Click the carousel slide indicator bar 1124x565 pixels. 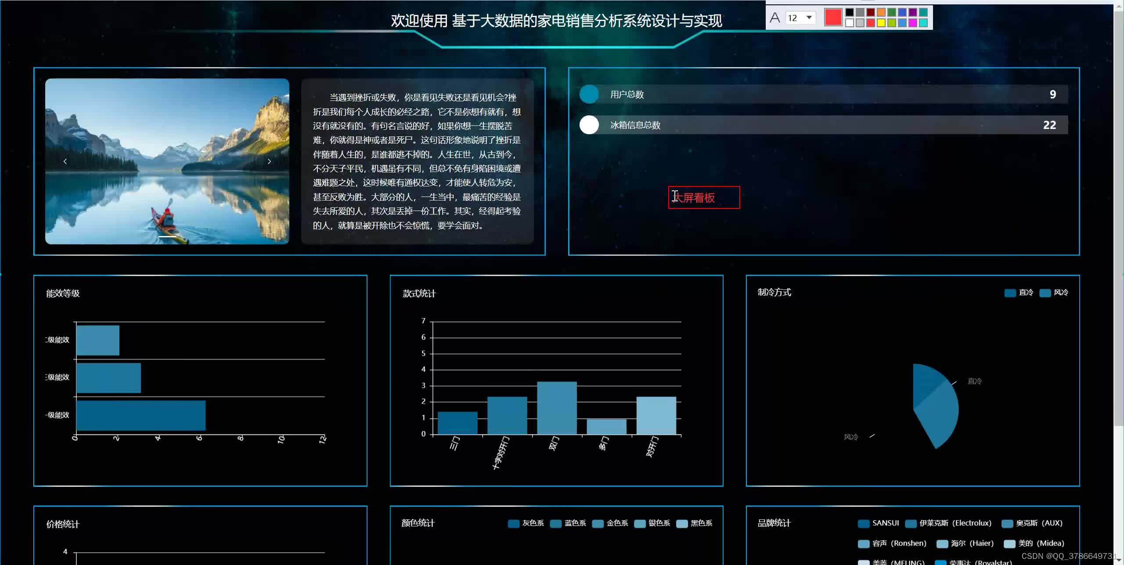[x=167, y=236]
